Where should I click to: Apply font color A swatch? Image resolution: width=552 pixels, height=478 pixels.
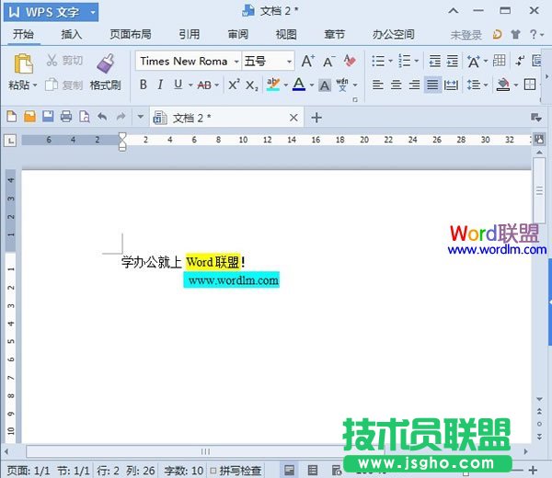(x=299, y=85)
